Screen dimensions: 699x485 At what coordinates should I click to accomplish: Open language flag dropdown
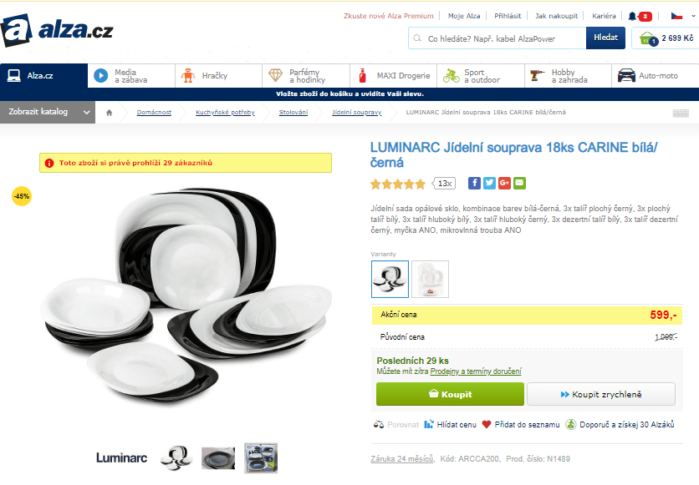682,16
